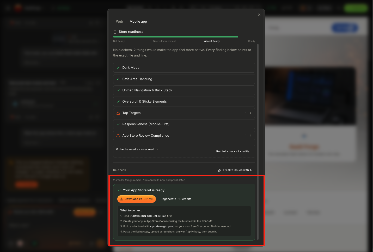Regenerate the kit for 10 credits
Image resolution: width=373 pixels, height=252 pixels.
tap(176, 199)
